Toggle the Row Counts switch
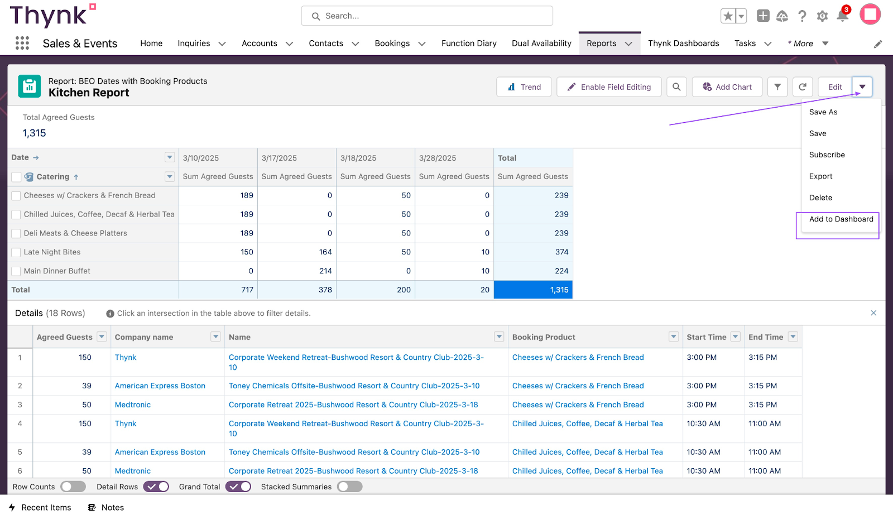The height and width of the screenshot is (520, 893). [73, 487]
